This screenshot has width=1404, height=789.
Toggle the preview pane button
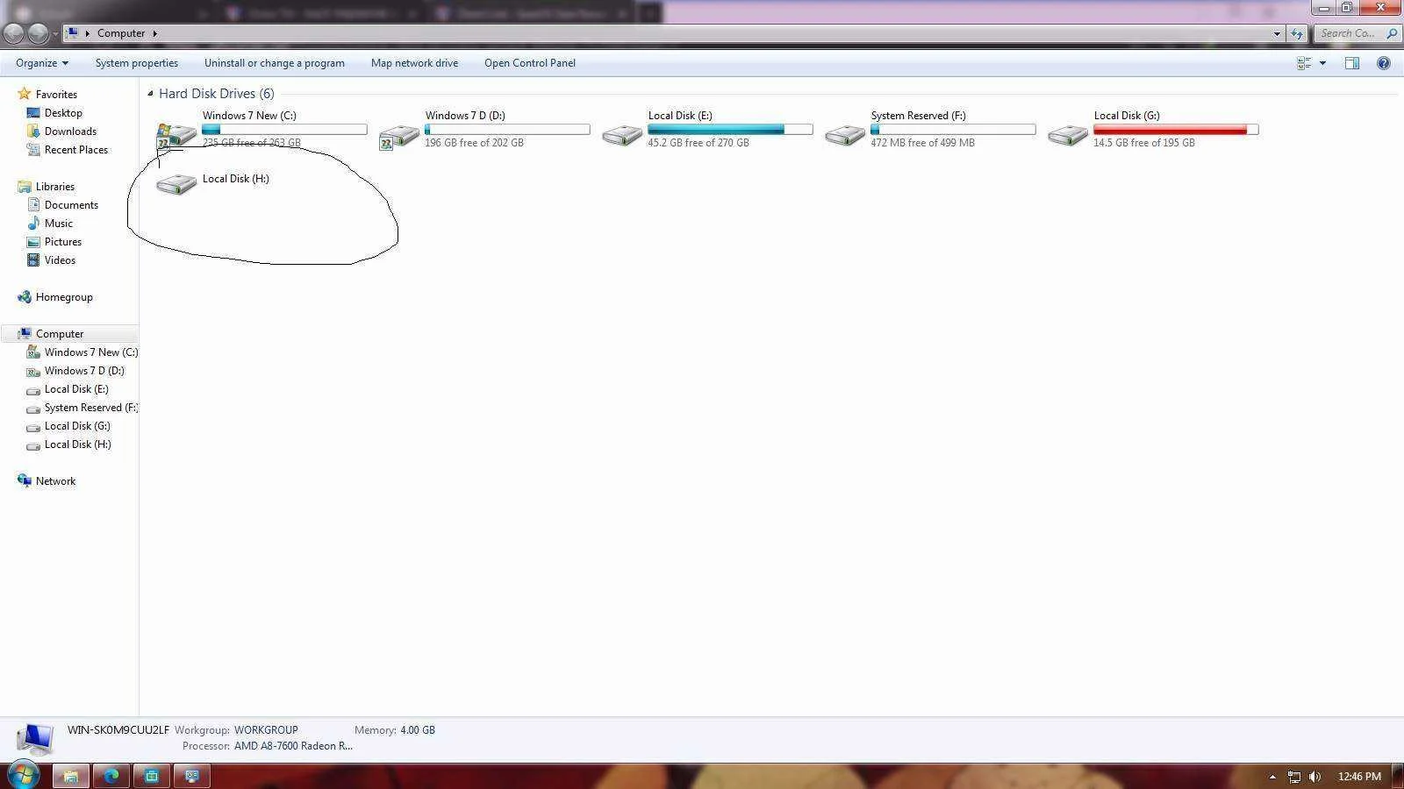coord(1352,63)
